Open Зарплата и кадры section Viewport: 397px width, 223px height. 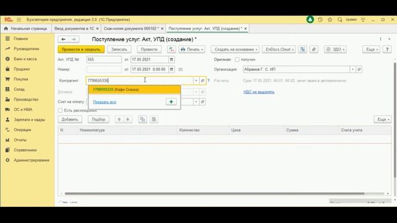coord(29,120)
